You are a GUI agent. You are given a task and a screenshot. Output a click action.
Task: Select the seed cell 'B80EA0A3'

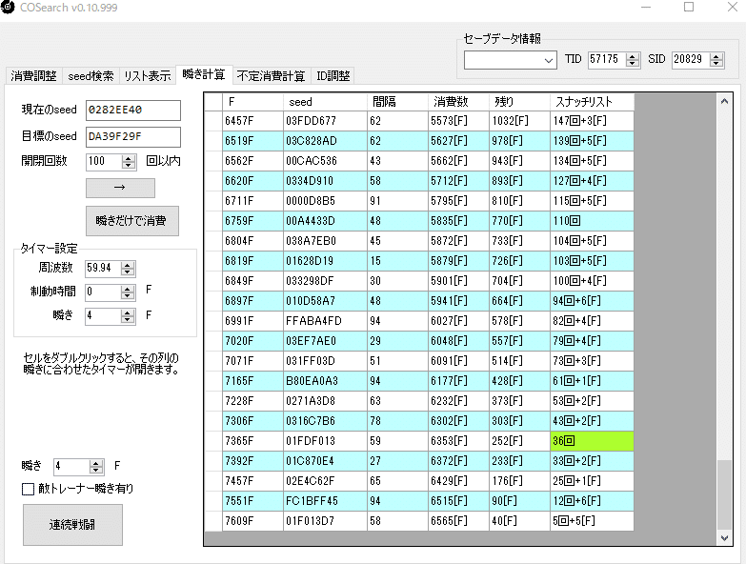coord(325,381)
